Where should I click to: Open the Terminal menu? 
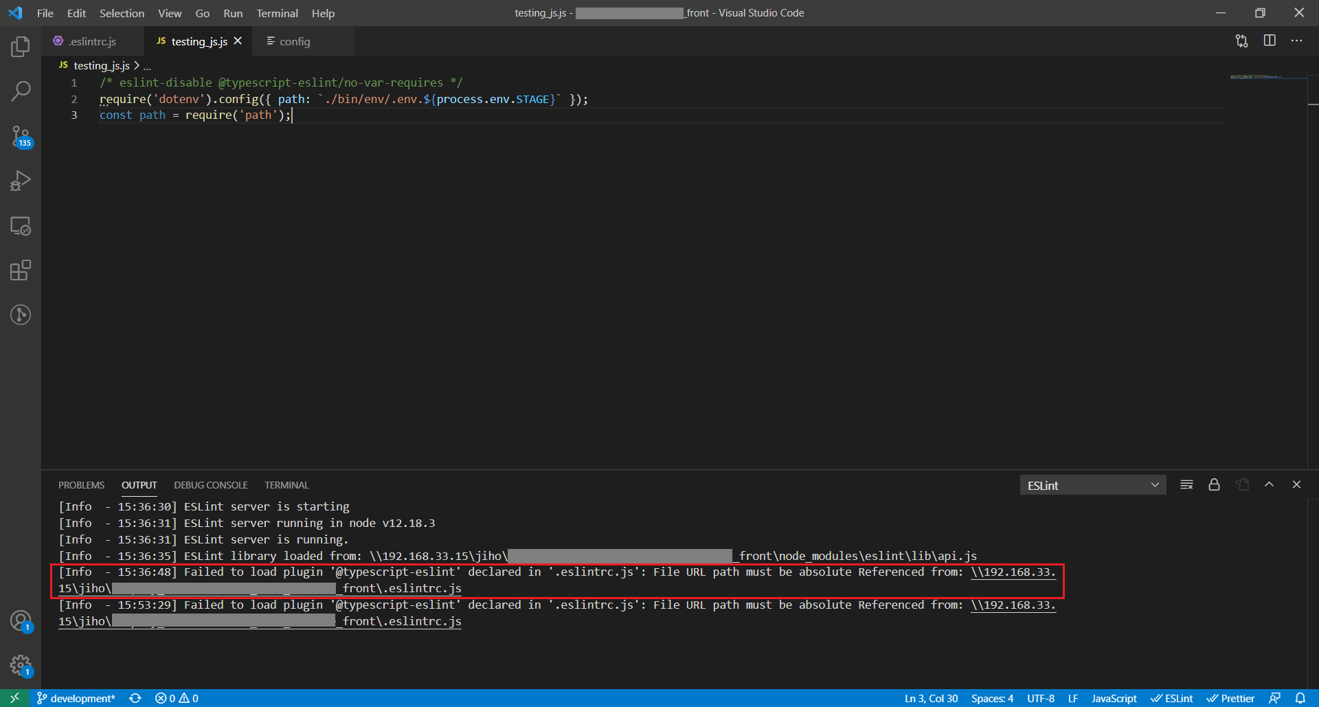pos(278,13)
